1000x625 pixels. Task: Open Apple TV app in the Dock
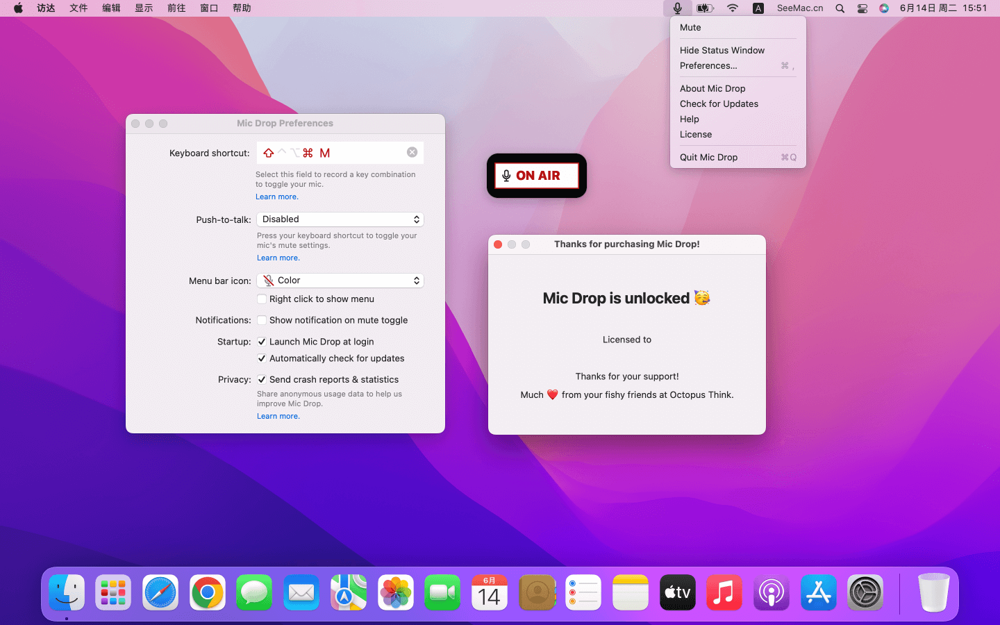(x=678, y=593)
